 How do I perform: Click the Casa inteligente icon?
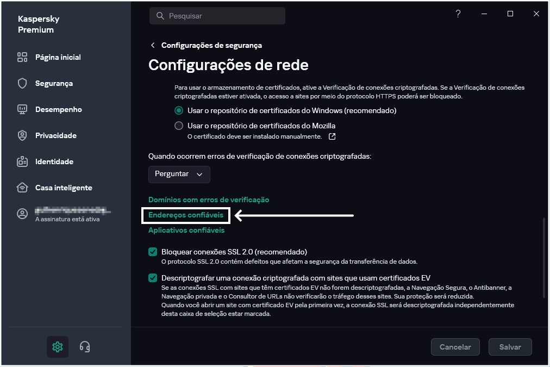click(x=22, y=188)
